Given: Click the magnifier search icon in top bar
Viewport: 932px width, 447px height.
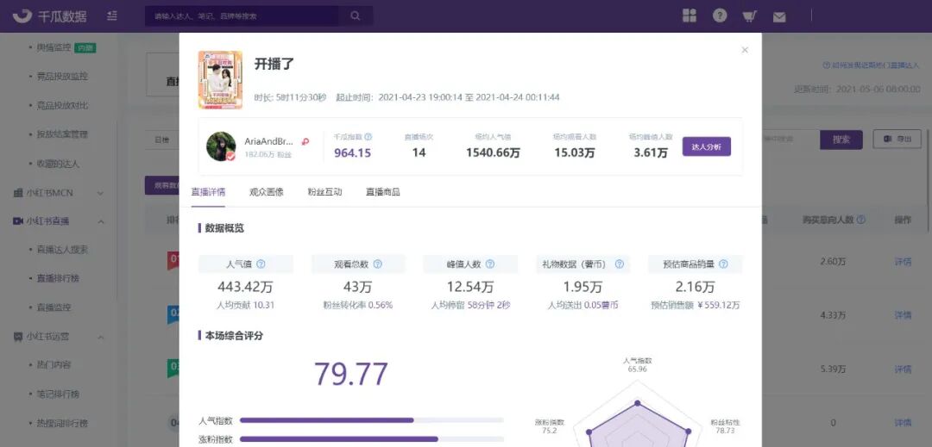Looking at the screenshot, I should tap(356, 16).
